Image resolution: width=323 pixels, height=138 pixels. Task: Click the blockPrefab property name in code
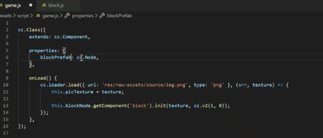tap(55, 57)
